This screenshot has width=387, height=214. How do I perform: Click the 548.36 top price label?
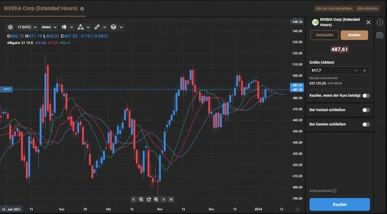pos(297,22)
